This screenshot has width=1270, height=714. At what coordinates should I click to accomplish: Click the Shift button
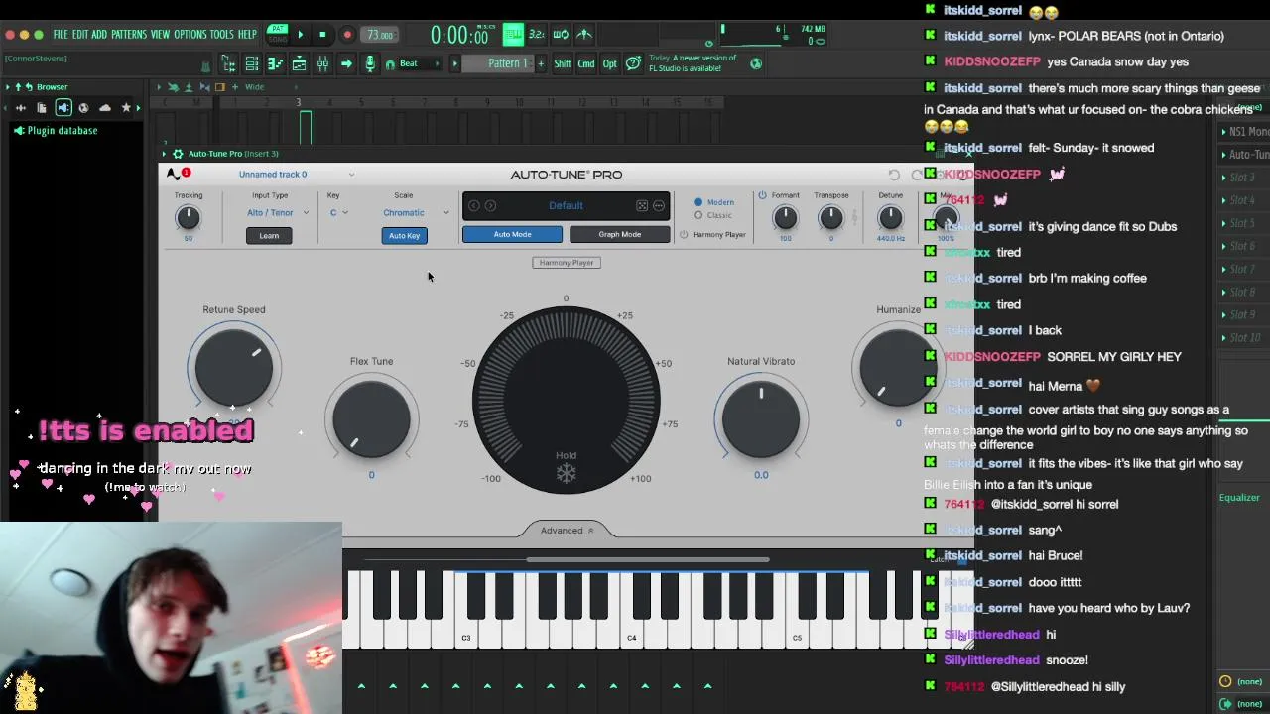coord(563,64)
